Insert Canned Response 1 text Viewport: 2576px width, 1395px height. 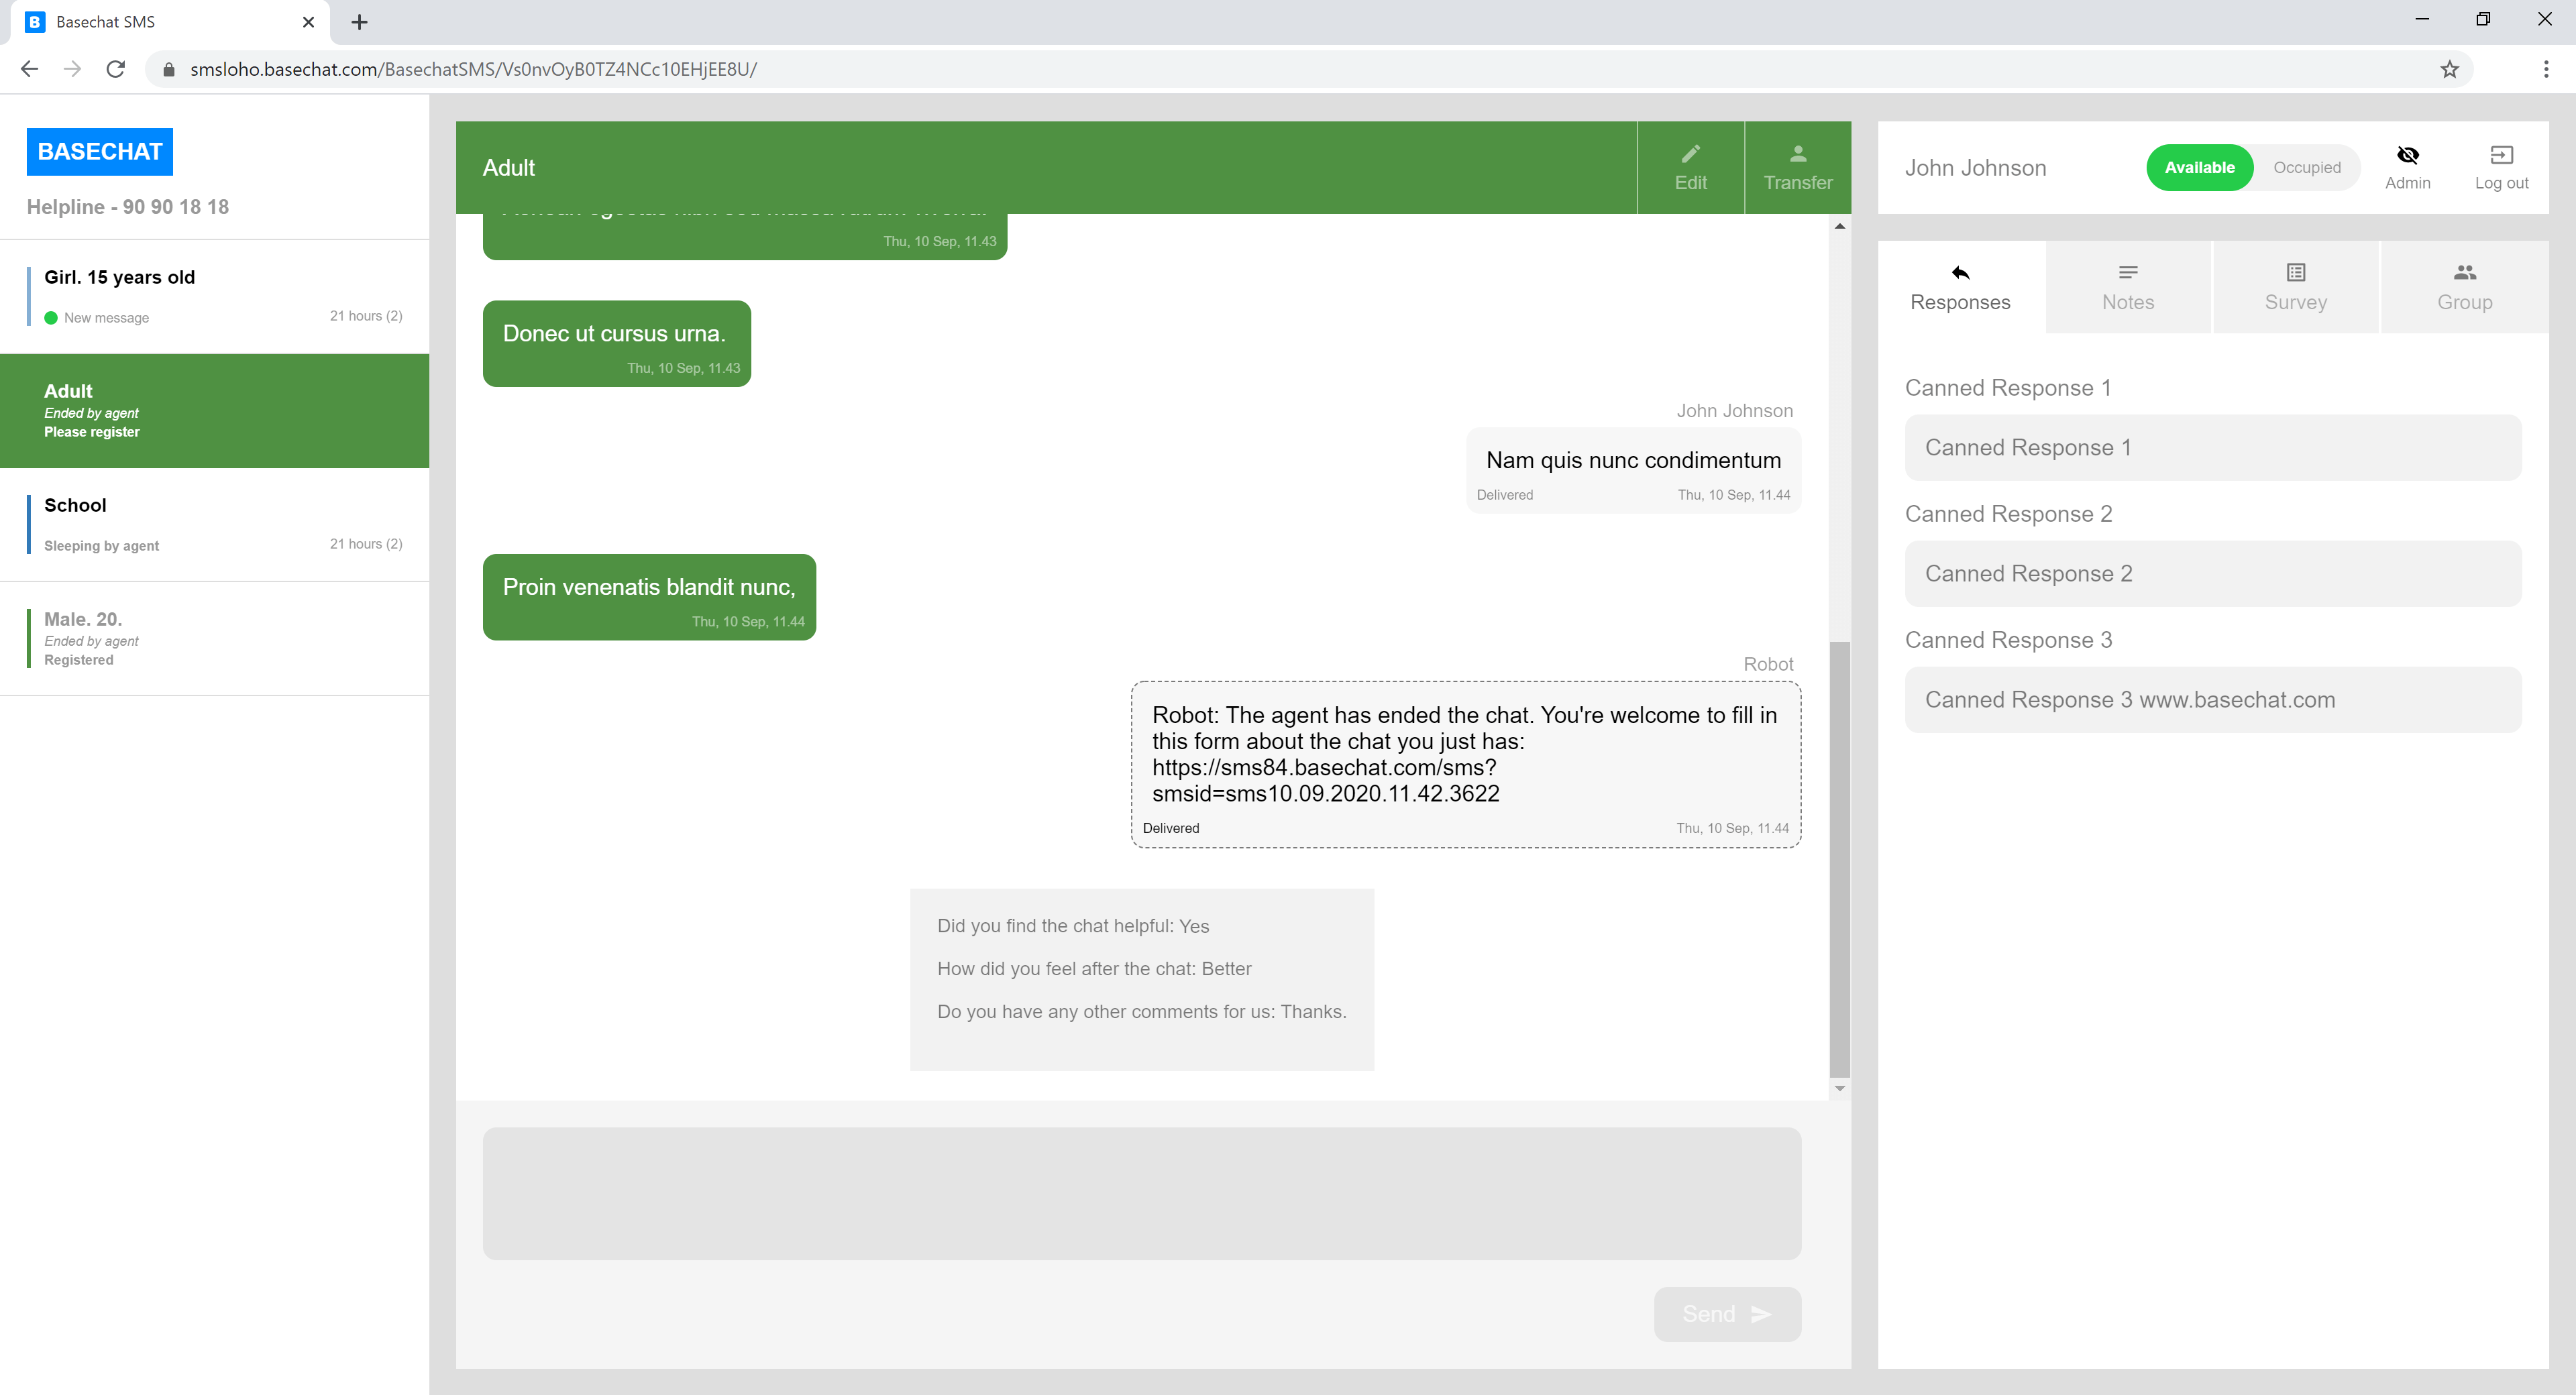2213,447
